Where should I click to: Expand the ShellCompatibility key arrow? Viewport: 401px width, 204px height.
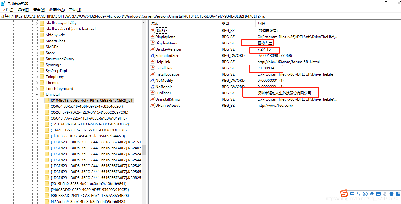pos(37,23)
